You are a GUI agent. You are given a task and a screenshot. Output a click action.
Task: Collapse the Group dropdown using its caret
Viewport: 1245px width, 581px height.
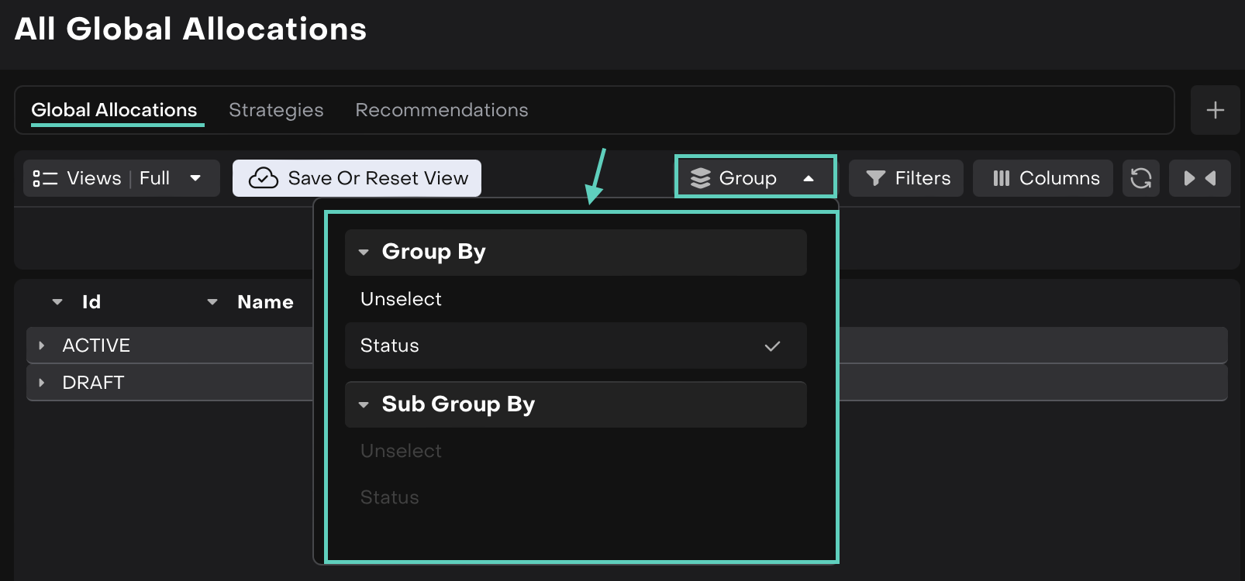[809, 178]
